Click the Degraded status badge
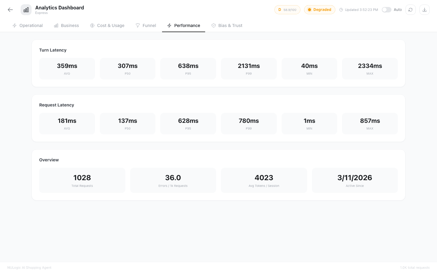 coord(320,10)
